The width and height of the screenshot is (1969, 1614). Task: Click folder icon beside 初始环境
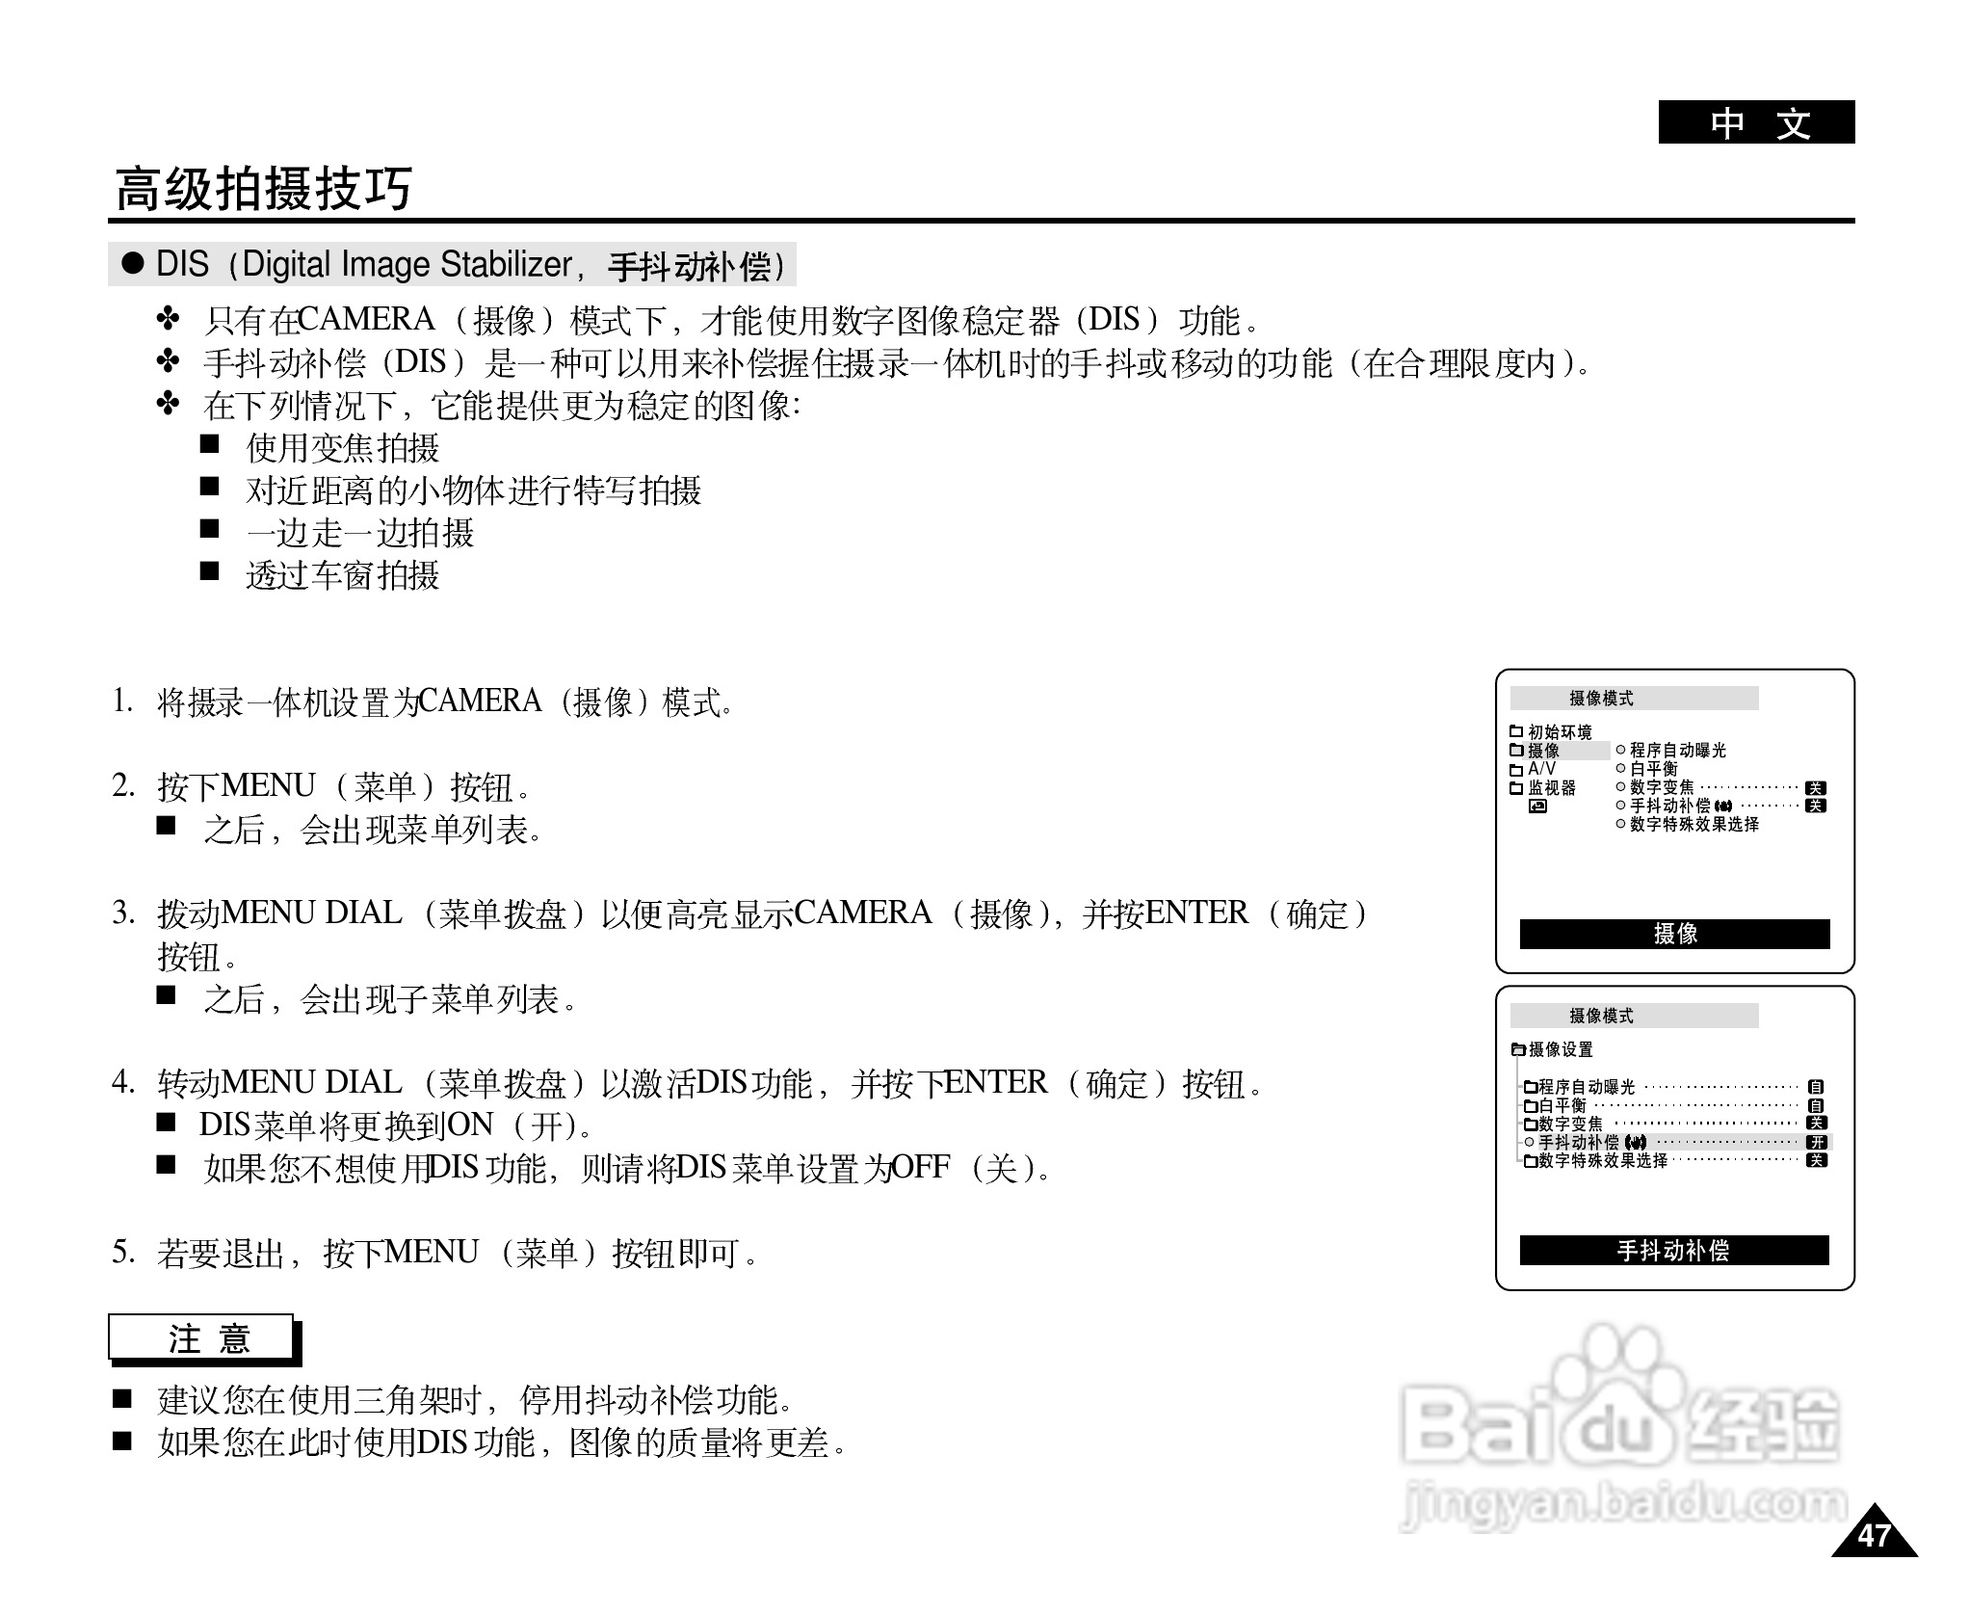click(1515, 730)
